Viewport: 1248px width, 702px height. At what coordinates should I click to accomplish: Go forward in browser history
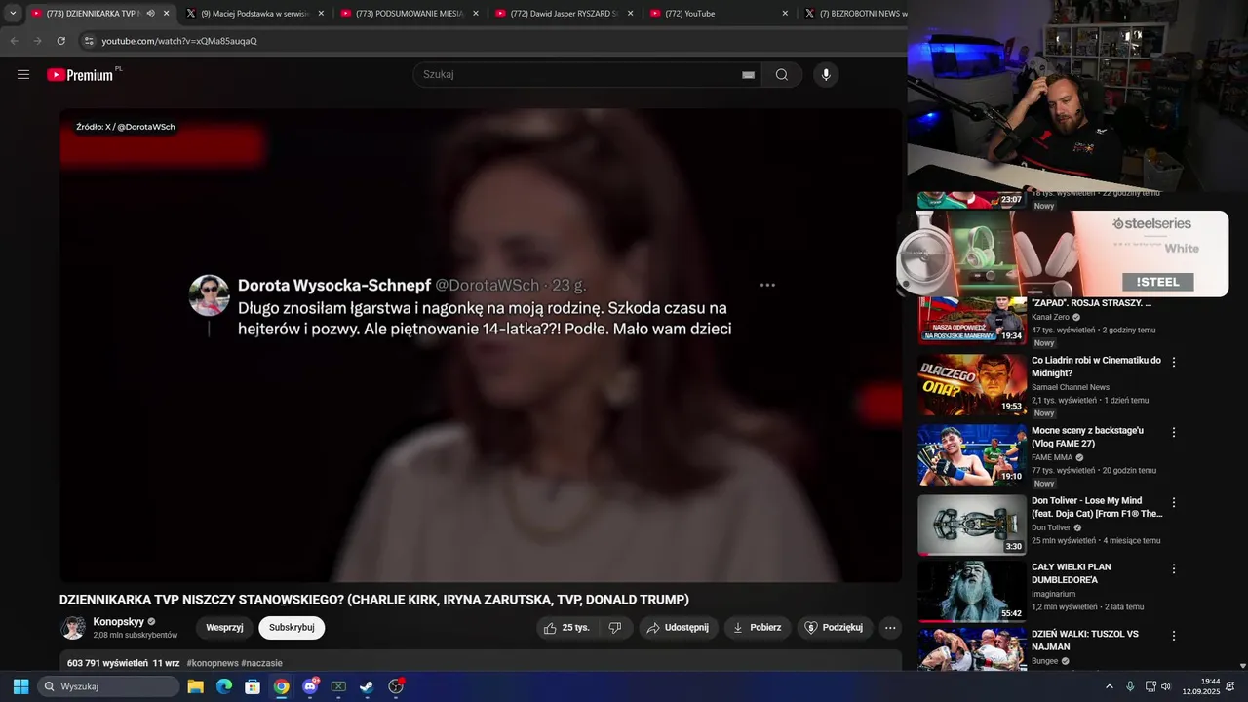(37, 41)
